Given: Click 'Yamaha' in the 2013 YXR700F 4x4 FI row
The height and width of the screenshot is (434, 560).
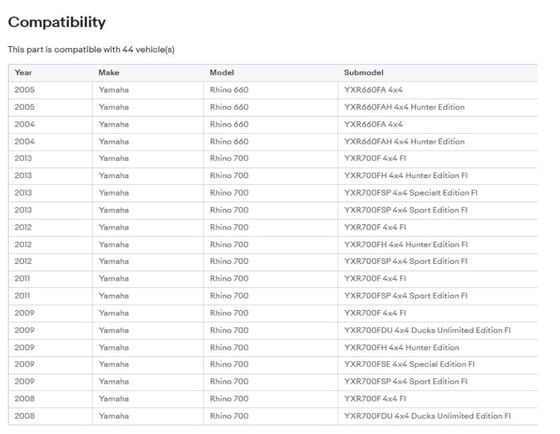Looking at the screenshot, I should click(114, 158).
